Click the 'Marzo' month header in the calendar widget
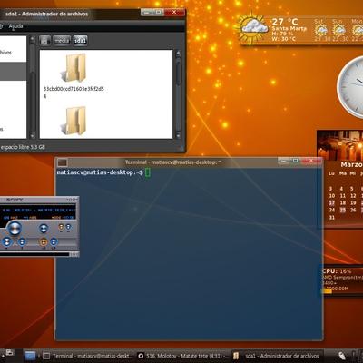The width and height of the screenshot is (363, 363). pos(351,164)
